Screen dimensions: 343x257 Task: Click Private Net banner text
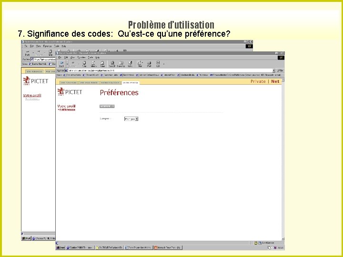pos(265,81)
